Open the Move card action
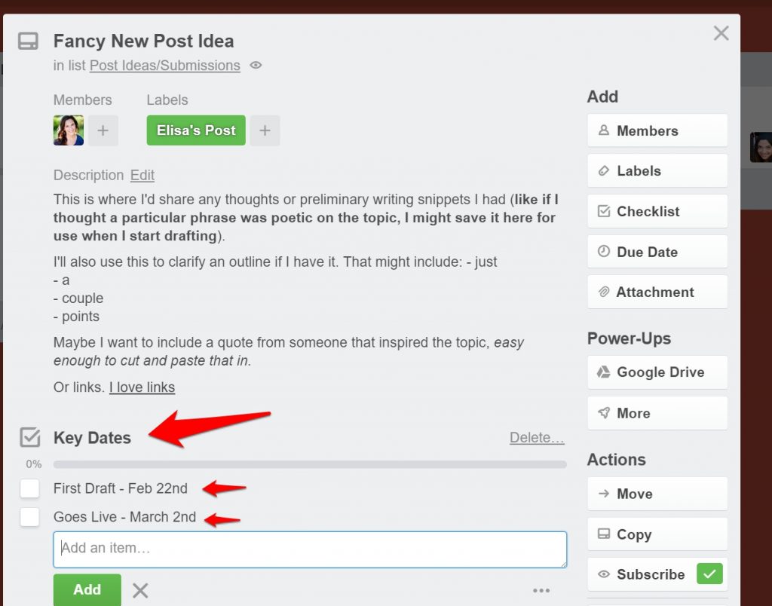Viewport: 772px width, 606px height. tap(657, 494)
